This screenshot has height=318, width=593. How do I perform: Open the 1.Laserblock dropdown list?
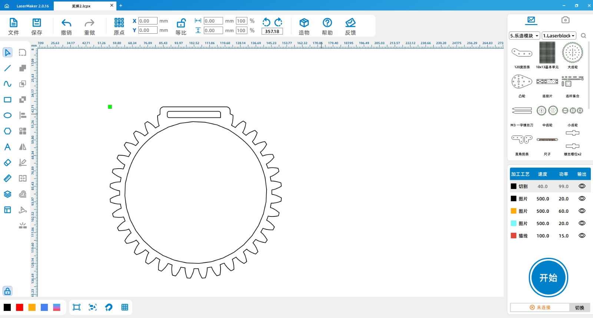tap(559, 36)
